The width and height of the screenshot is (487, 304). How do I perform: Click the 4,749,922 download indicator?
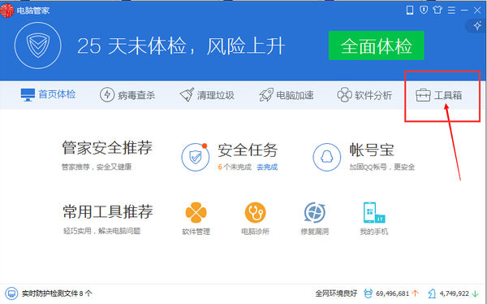click(453, 293)
